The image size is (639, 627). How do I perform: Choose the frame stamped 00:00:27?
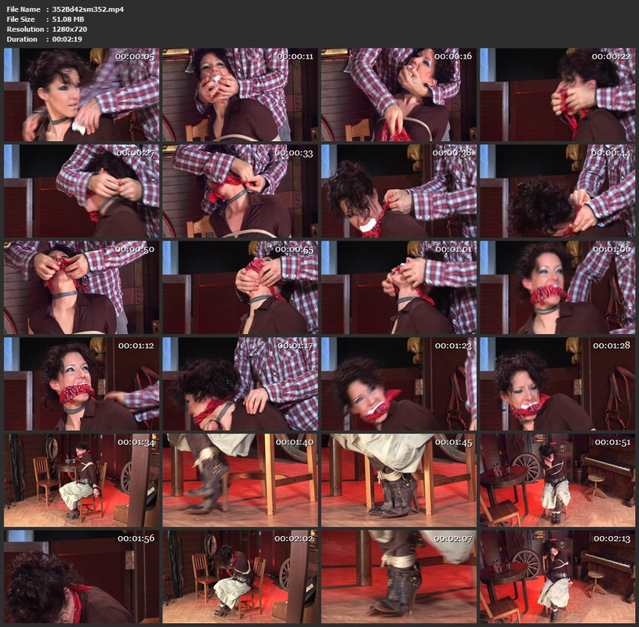(82, 190)
